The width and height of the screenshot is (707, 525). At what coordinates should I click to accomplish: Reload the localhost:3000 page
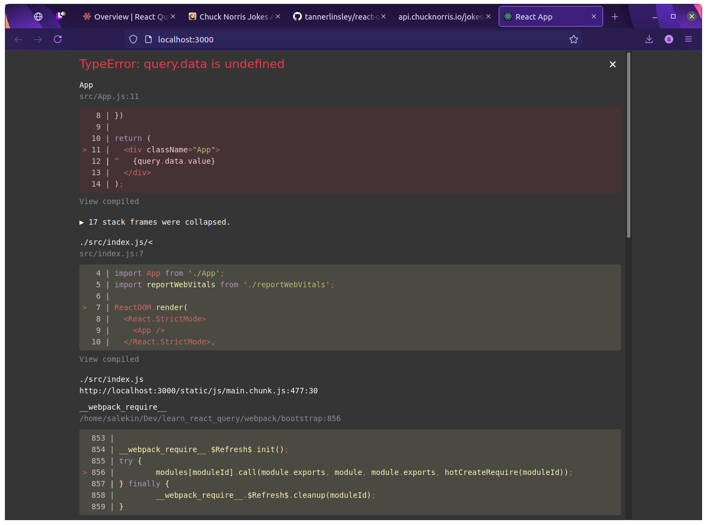click(58, 39)
